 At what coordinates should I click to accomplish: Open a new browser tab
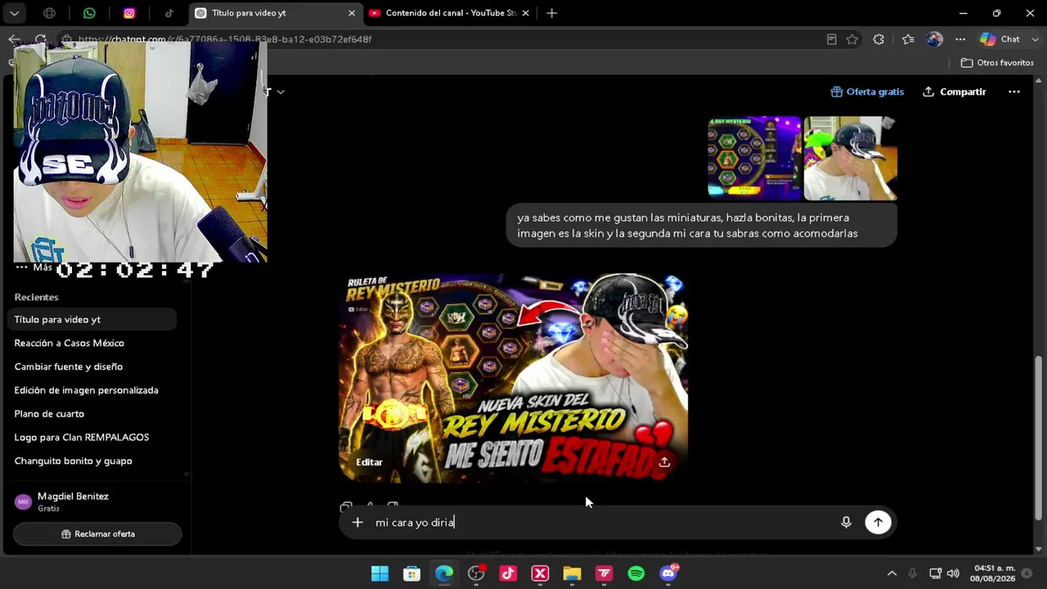(x=552, y=13)
